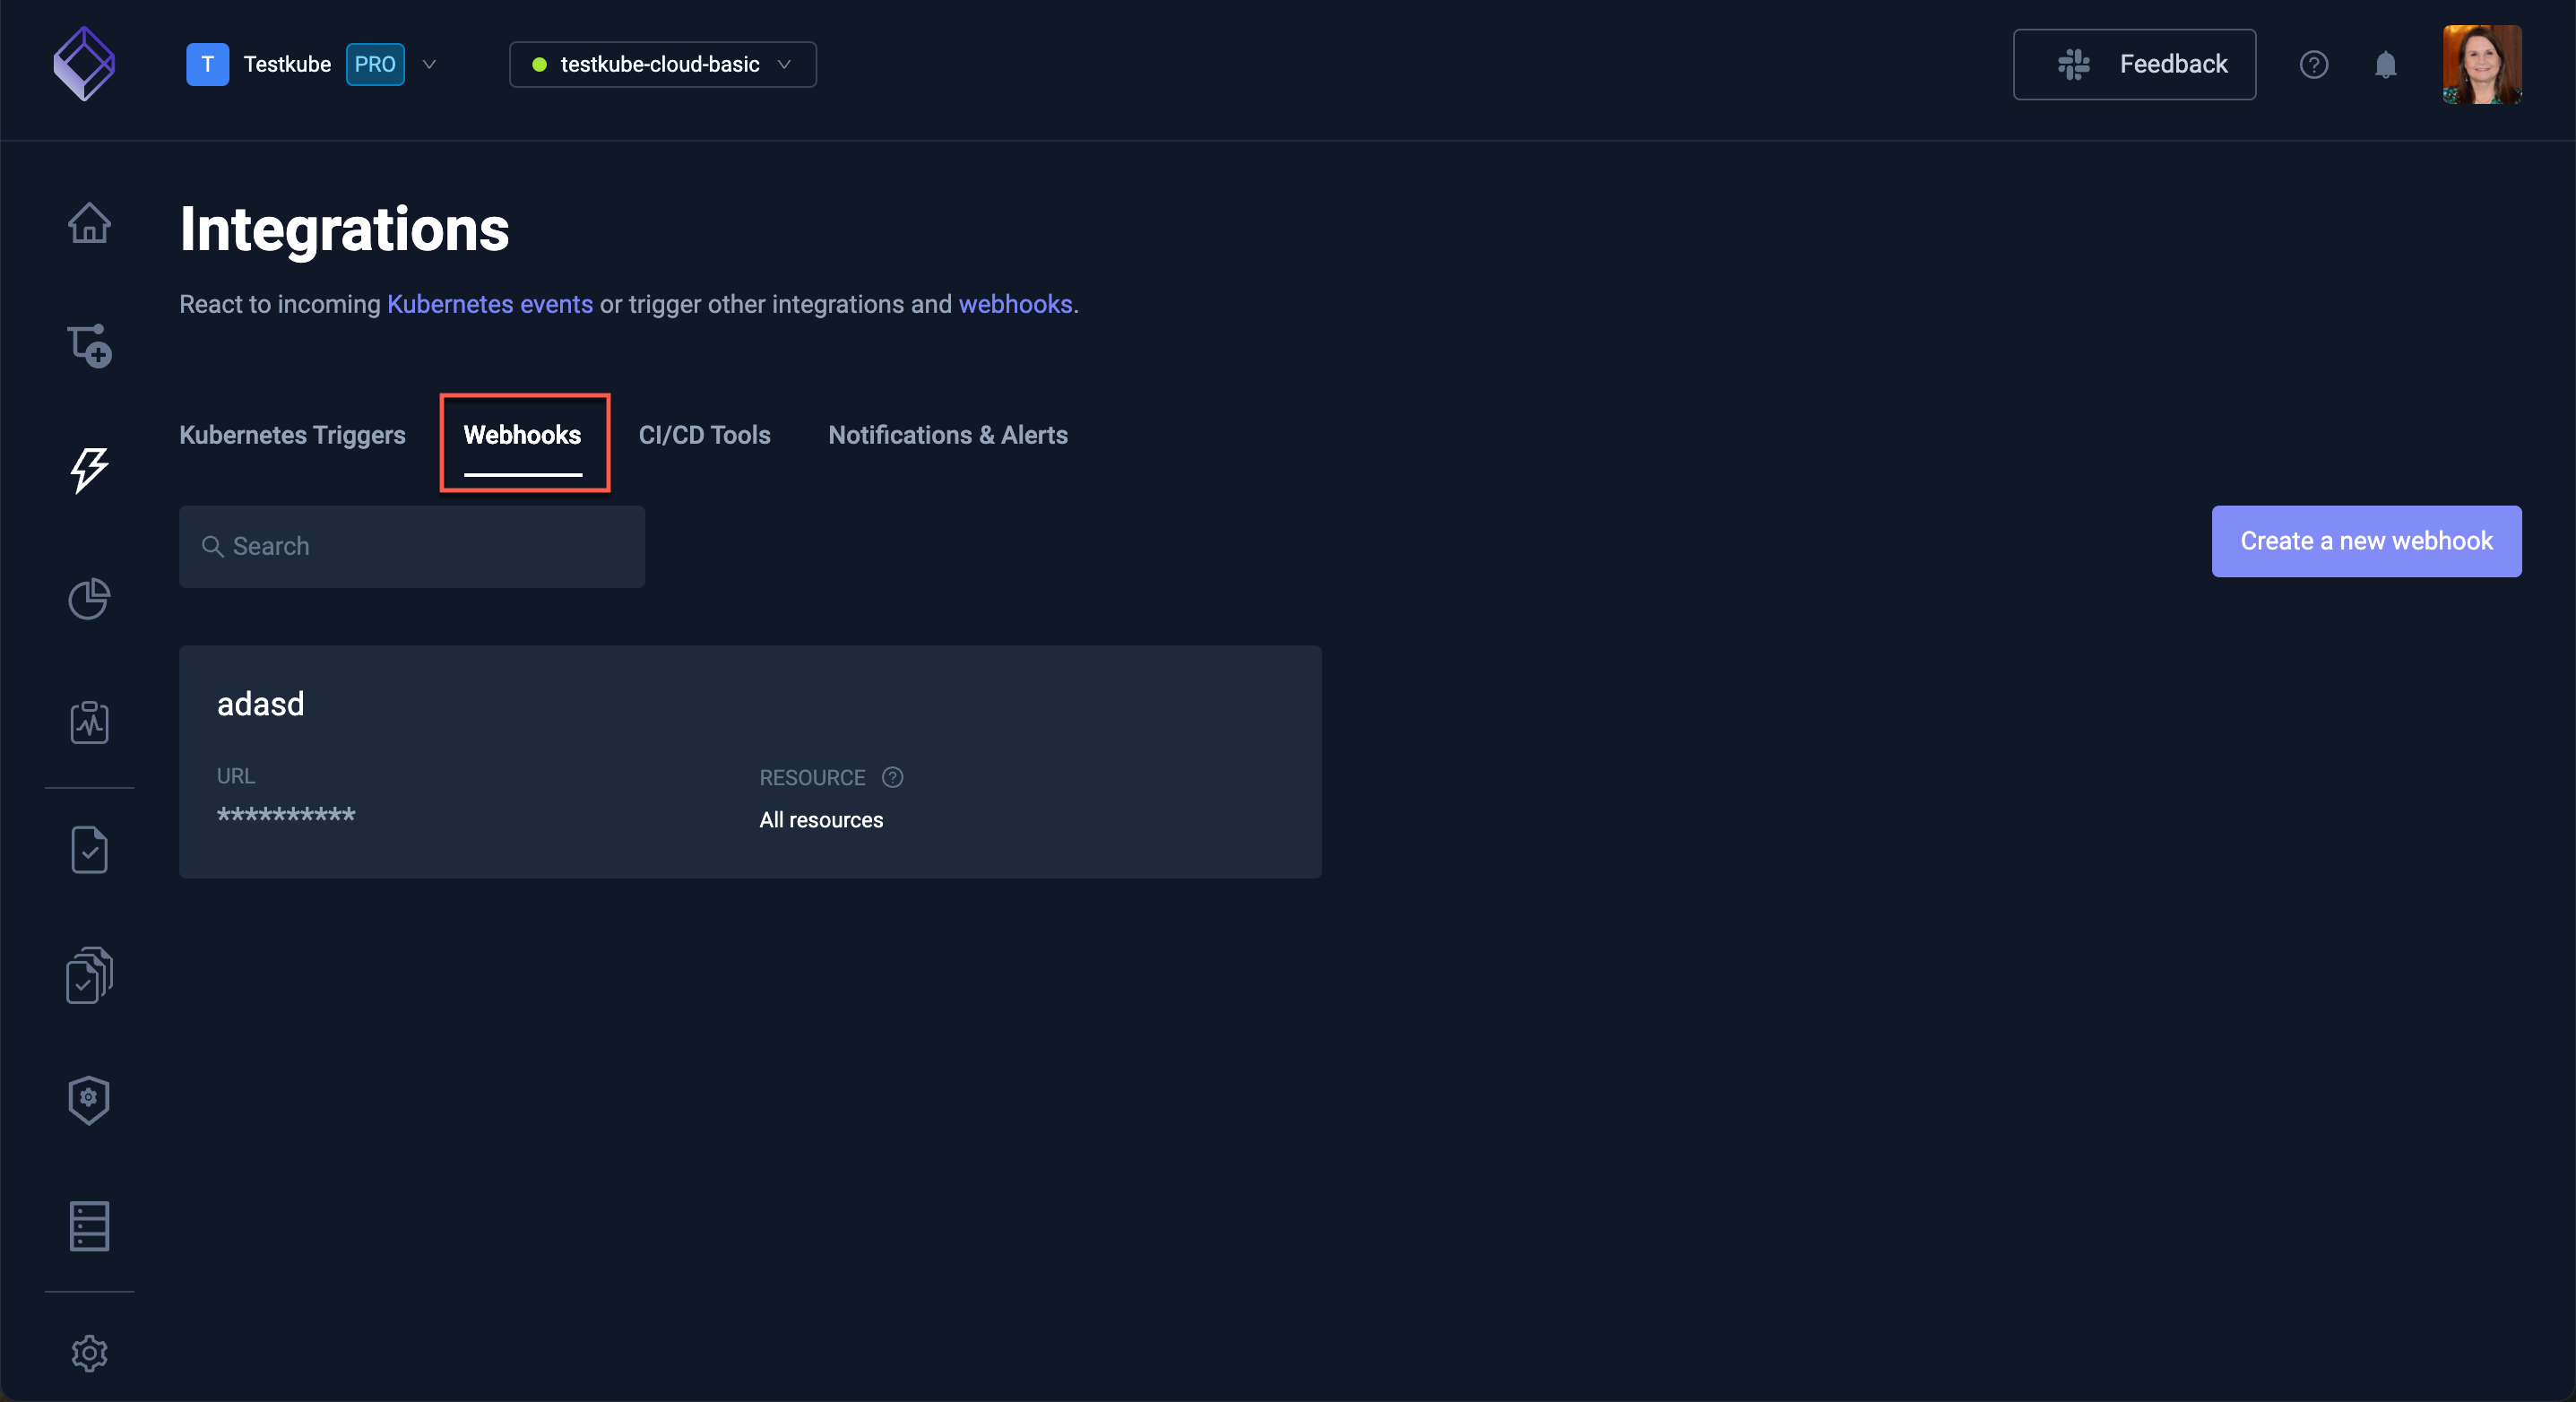
Task: Open the testkube-cloud-basic environment selector
Action: (661, 64)
